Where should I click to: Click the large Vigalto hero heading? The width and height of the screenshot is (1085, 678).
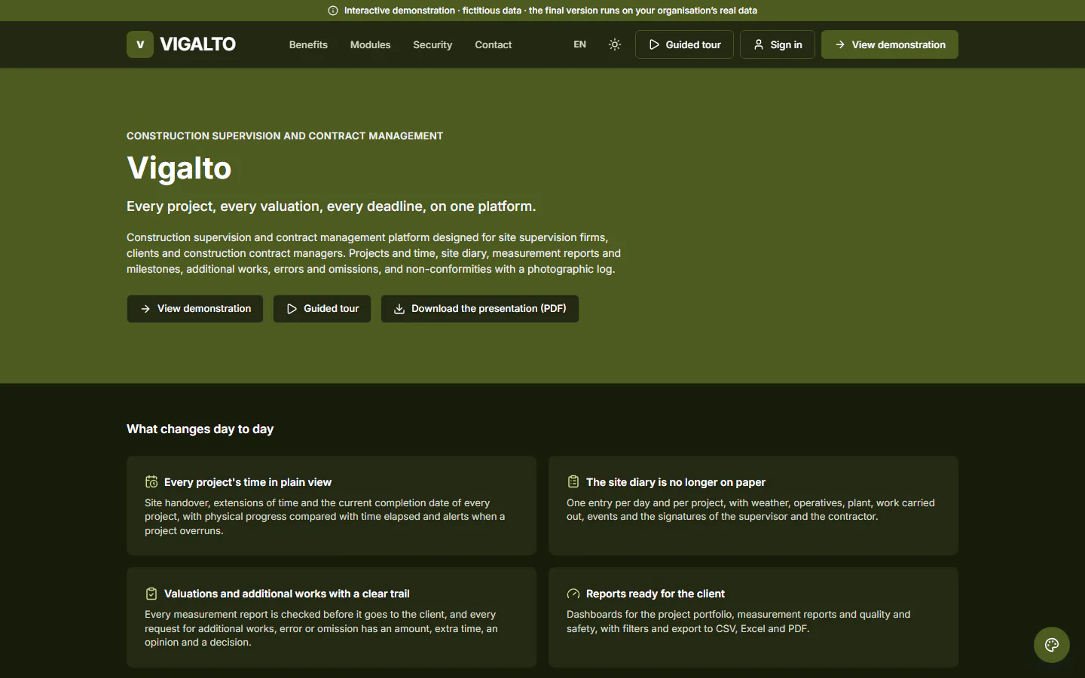pos(179,168)
